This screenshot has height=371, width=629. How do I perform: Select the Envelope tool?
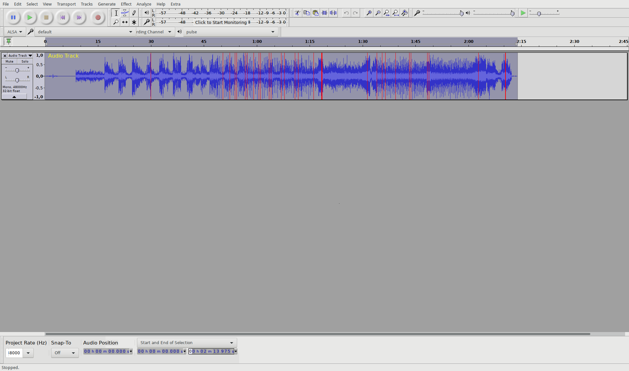click(125, 13)
